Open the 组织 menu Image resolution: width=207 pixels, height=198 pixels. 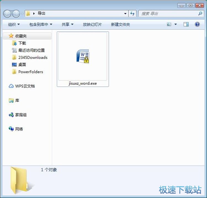[14, 24]
